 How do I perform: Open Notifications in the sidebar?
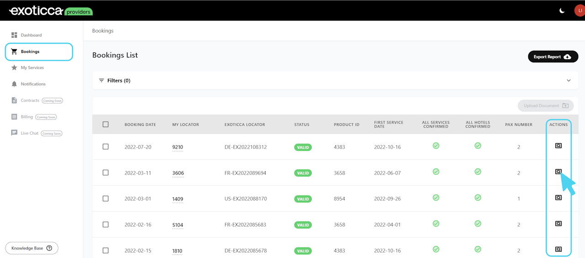(x=33, y=84)
